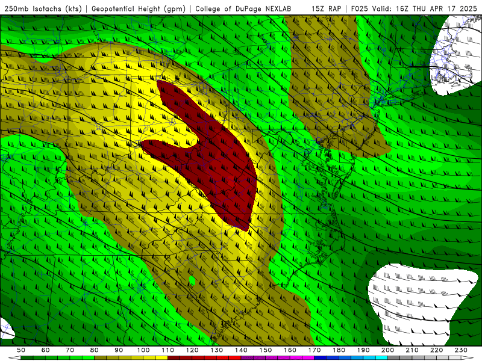Image resolution: width=482 pixels, height=361 pixels.
Task: Click the '180' color scale label
Action: click(339, 350)
